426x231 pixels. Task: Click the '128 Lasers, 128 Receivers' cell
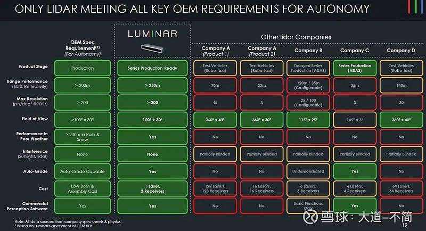[x=215, y=188]
